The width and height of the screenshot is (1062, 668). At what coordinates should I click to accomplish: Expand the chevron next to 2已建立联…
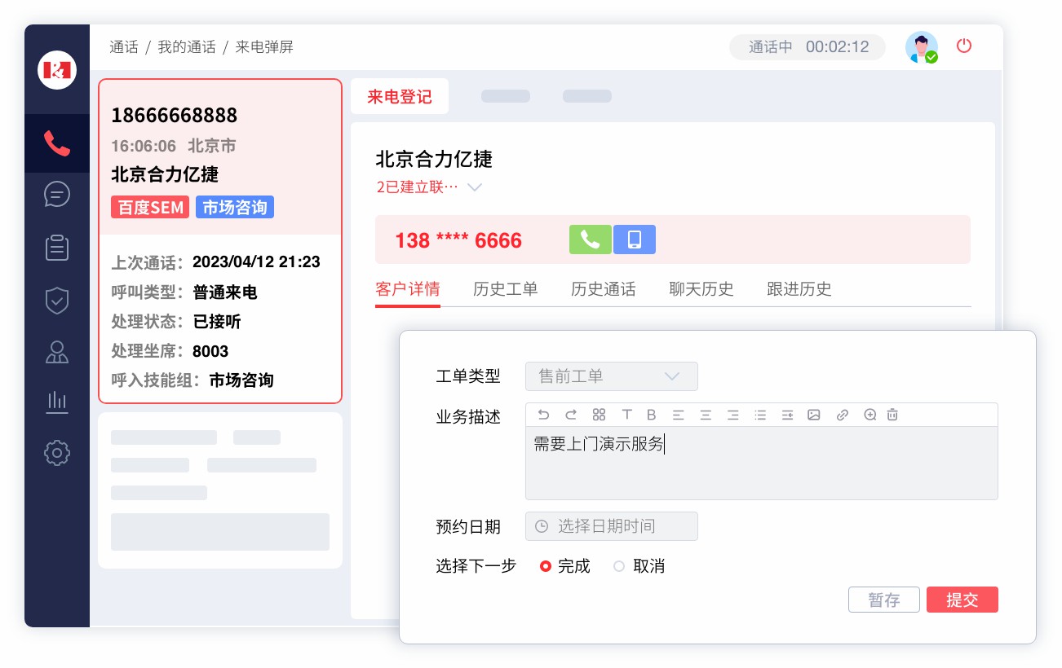coord(475,187)
